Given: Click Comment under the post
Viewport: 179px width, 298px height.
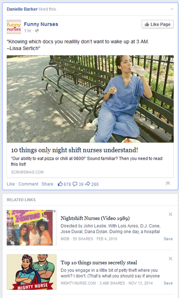Looking at the screenshot, I should (28, 184).
